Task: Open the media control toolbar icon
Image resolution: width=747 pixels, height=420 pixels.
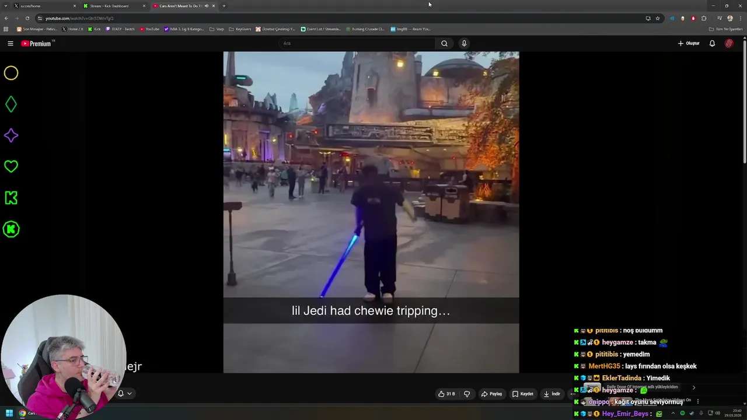Action: pyautogui.click(x=719, y=18)
